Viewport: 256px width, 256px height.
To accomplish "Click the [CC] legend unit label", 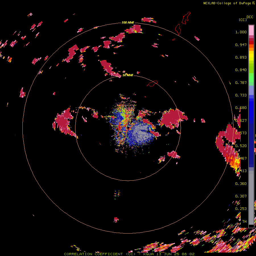I will 243,20.
